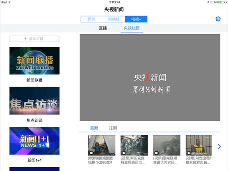Select the 电视+ segment
Viewport: 228px width, 171px height.
pyautogui.click(x=136, y=19)
